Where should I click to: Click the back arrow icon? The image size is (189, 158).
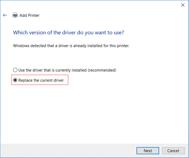click(x=5, y=15)
